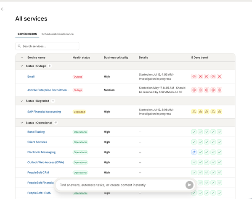Click the Find answers prompt input
Image resolution: width=252 pixels, height=199 pixels.
click(121, 185)
